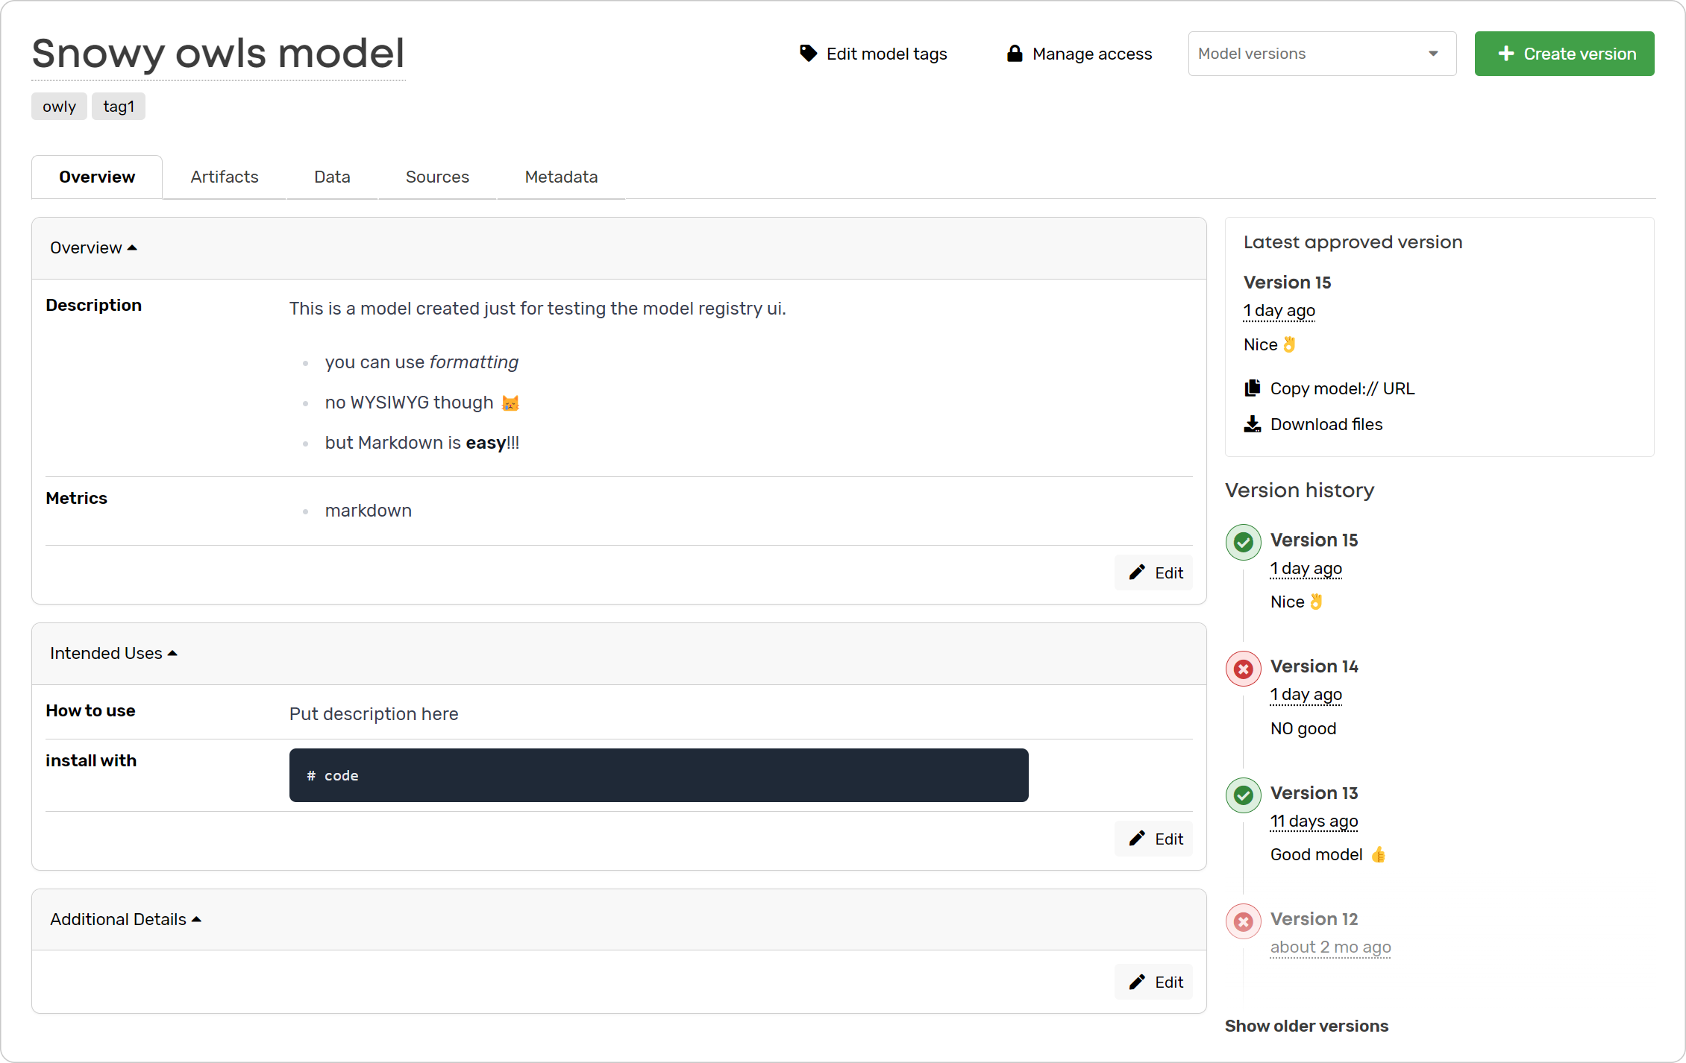Click the green approved check icon on Version 15
The image size is (1686, 1063).
[1243, 542]
